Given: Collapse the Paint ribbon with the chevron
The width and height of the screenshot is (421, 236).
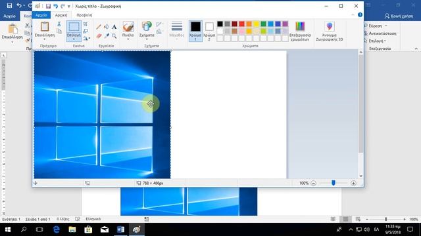Looking at the screenshot, I should pyautogui.click(x=353, y=15).
